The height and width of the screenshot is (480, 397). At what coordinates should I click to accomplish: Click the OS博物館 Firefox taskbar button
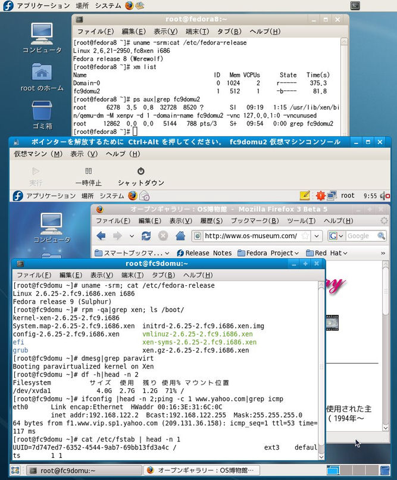pos(202,470)
